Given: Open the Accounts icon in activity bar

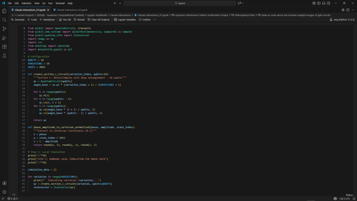Looking at the screenshot, I should point(4,183).
